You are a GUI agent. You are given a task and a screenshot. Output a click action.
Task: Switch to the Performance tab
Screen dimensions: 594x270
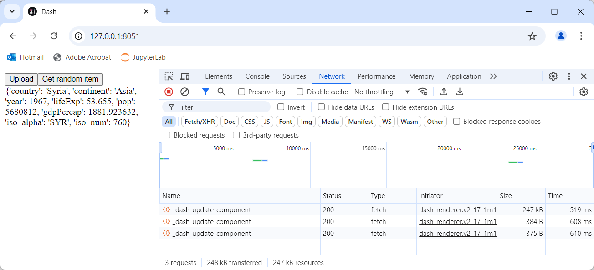coord(377,76)
